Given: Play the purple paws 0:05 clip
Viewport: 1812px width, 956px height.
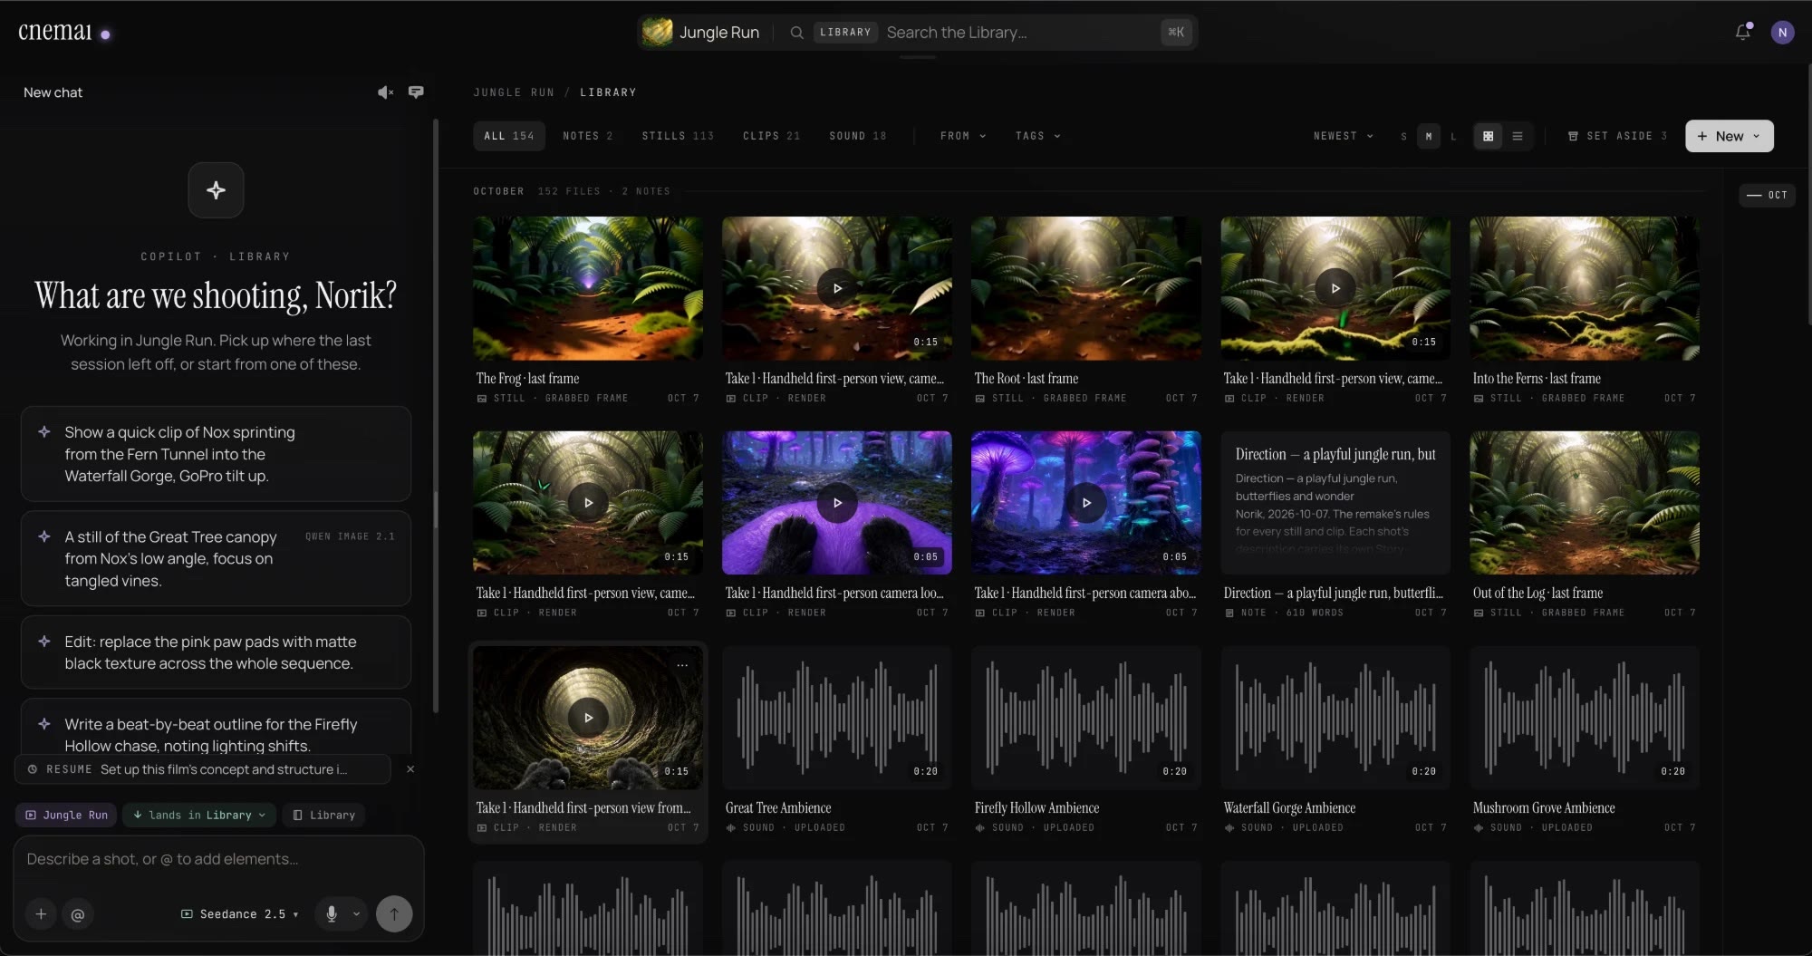Looking at the screenshot, I should click(837, 503).
